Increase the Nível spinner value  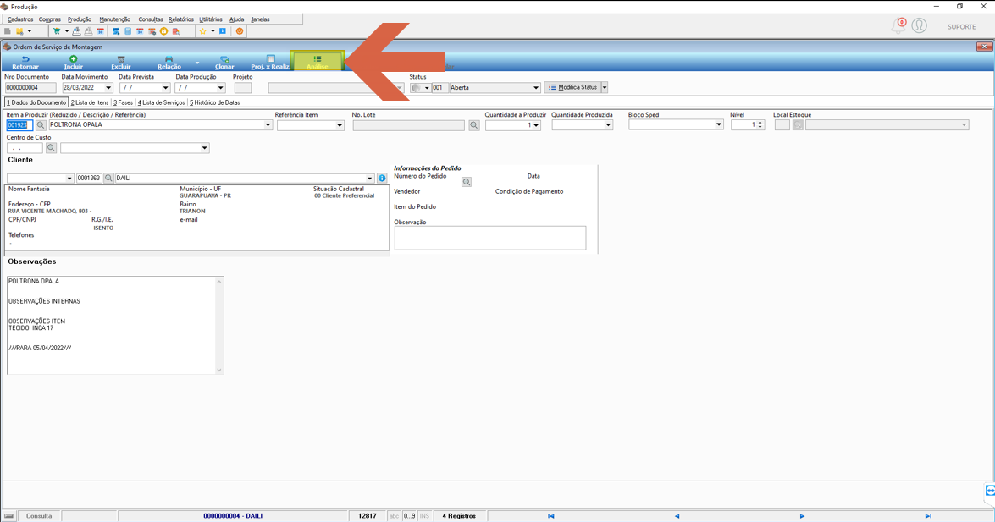(760, 123)
